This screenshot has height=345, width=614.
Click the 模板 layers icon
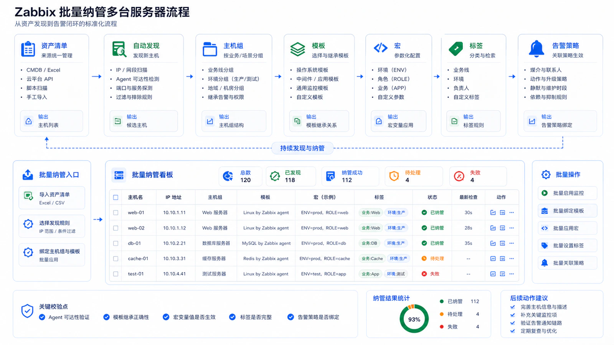[x=298, y=49]
